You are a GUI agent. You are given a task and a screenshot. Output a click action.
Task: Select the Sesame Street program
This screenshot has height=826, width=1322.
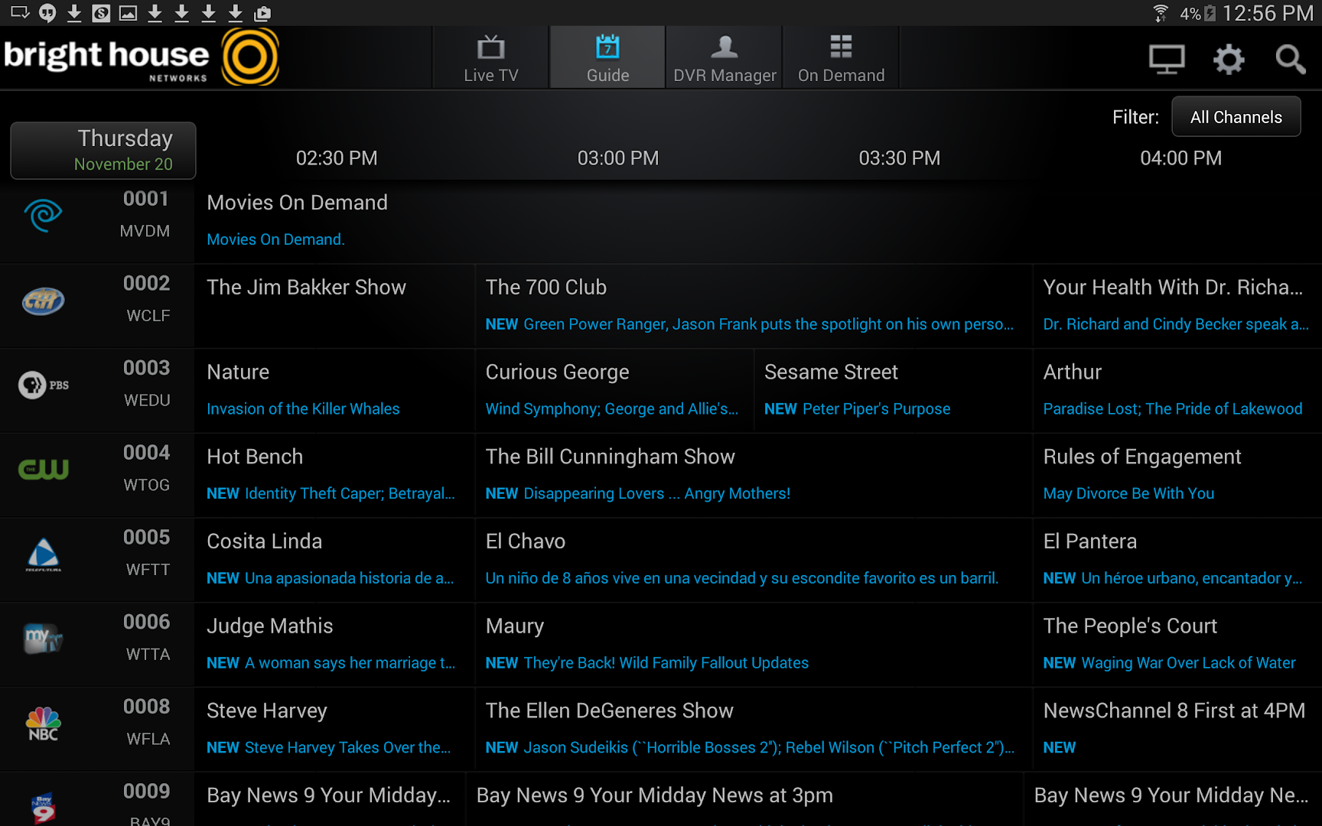pyautogui.click(x=893, y=391)
